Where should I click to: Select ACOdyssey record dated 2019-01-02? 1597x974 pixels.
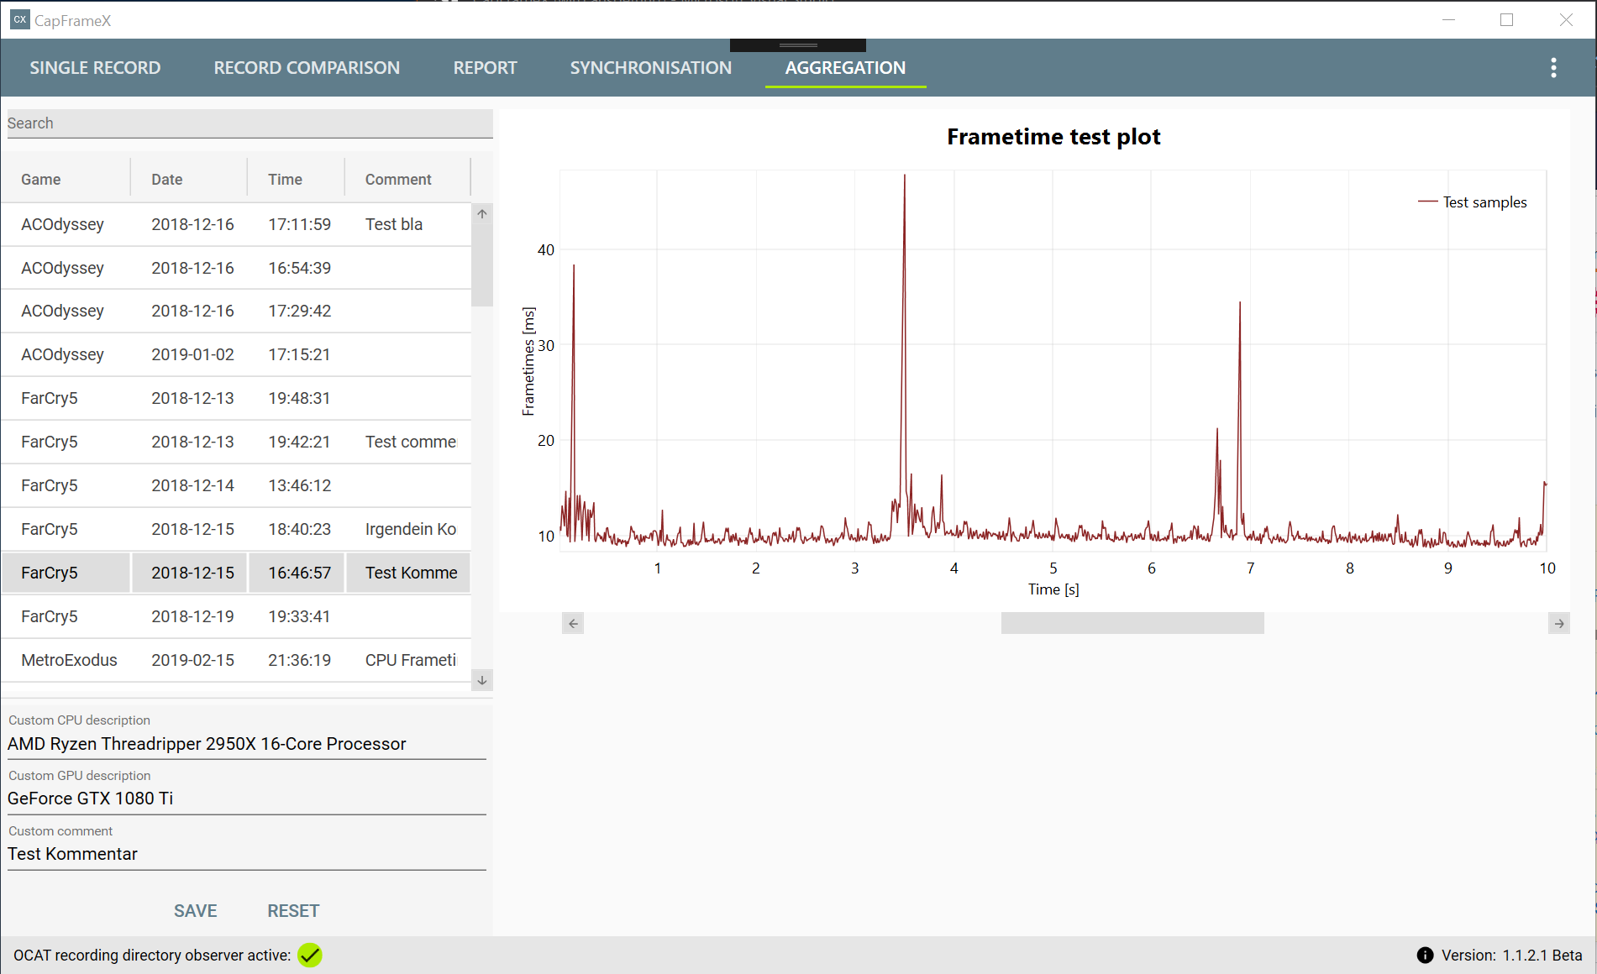[x=236, y=354]
